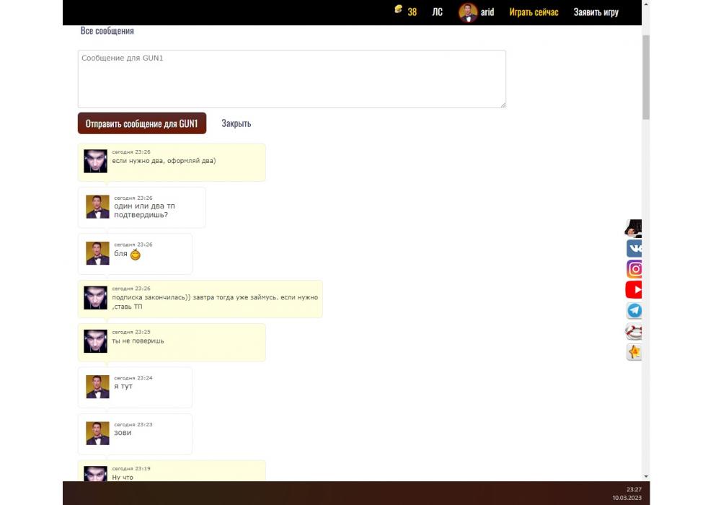721x505 pixels.
Task: Click the 'Закрыть' link
Action: point(236,123)
